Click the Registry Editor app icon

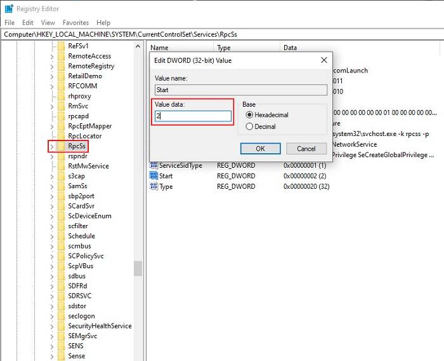[x=9, y=9]
